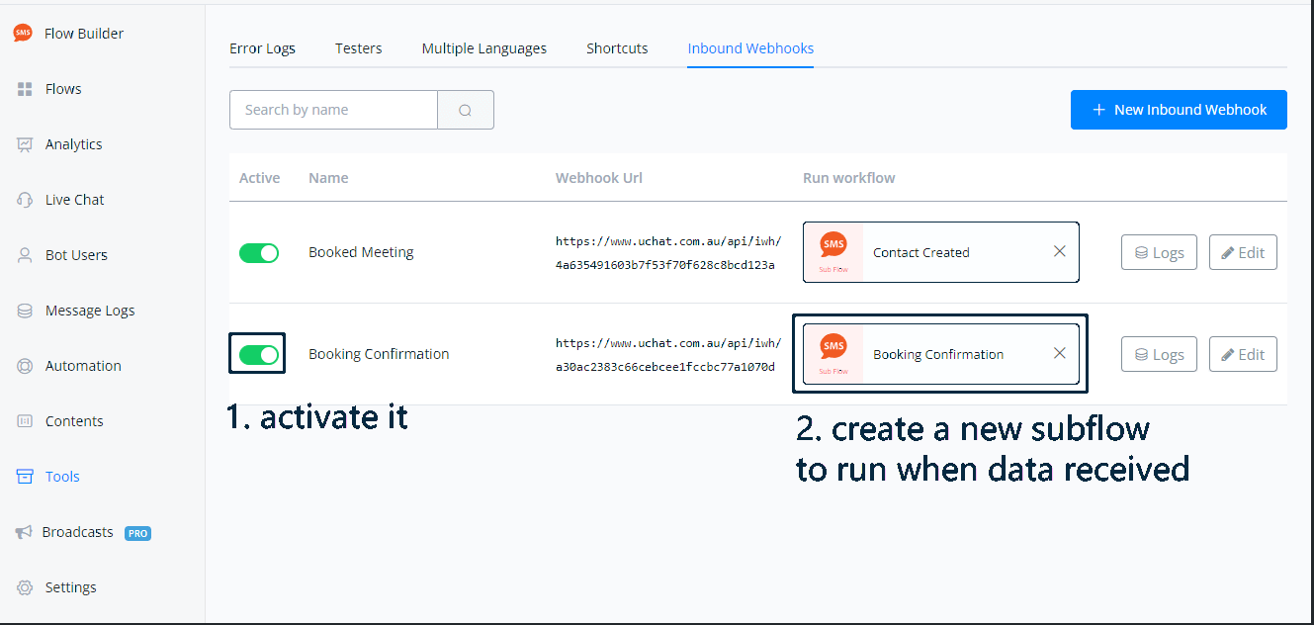1314x625 pixels.
Task: Click the Booked Meeting webhook URL
Action: point(668,253)
